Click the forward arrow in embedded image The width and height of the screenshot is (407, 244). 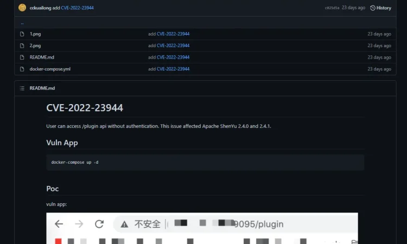(x=79, y=224)
